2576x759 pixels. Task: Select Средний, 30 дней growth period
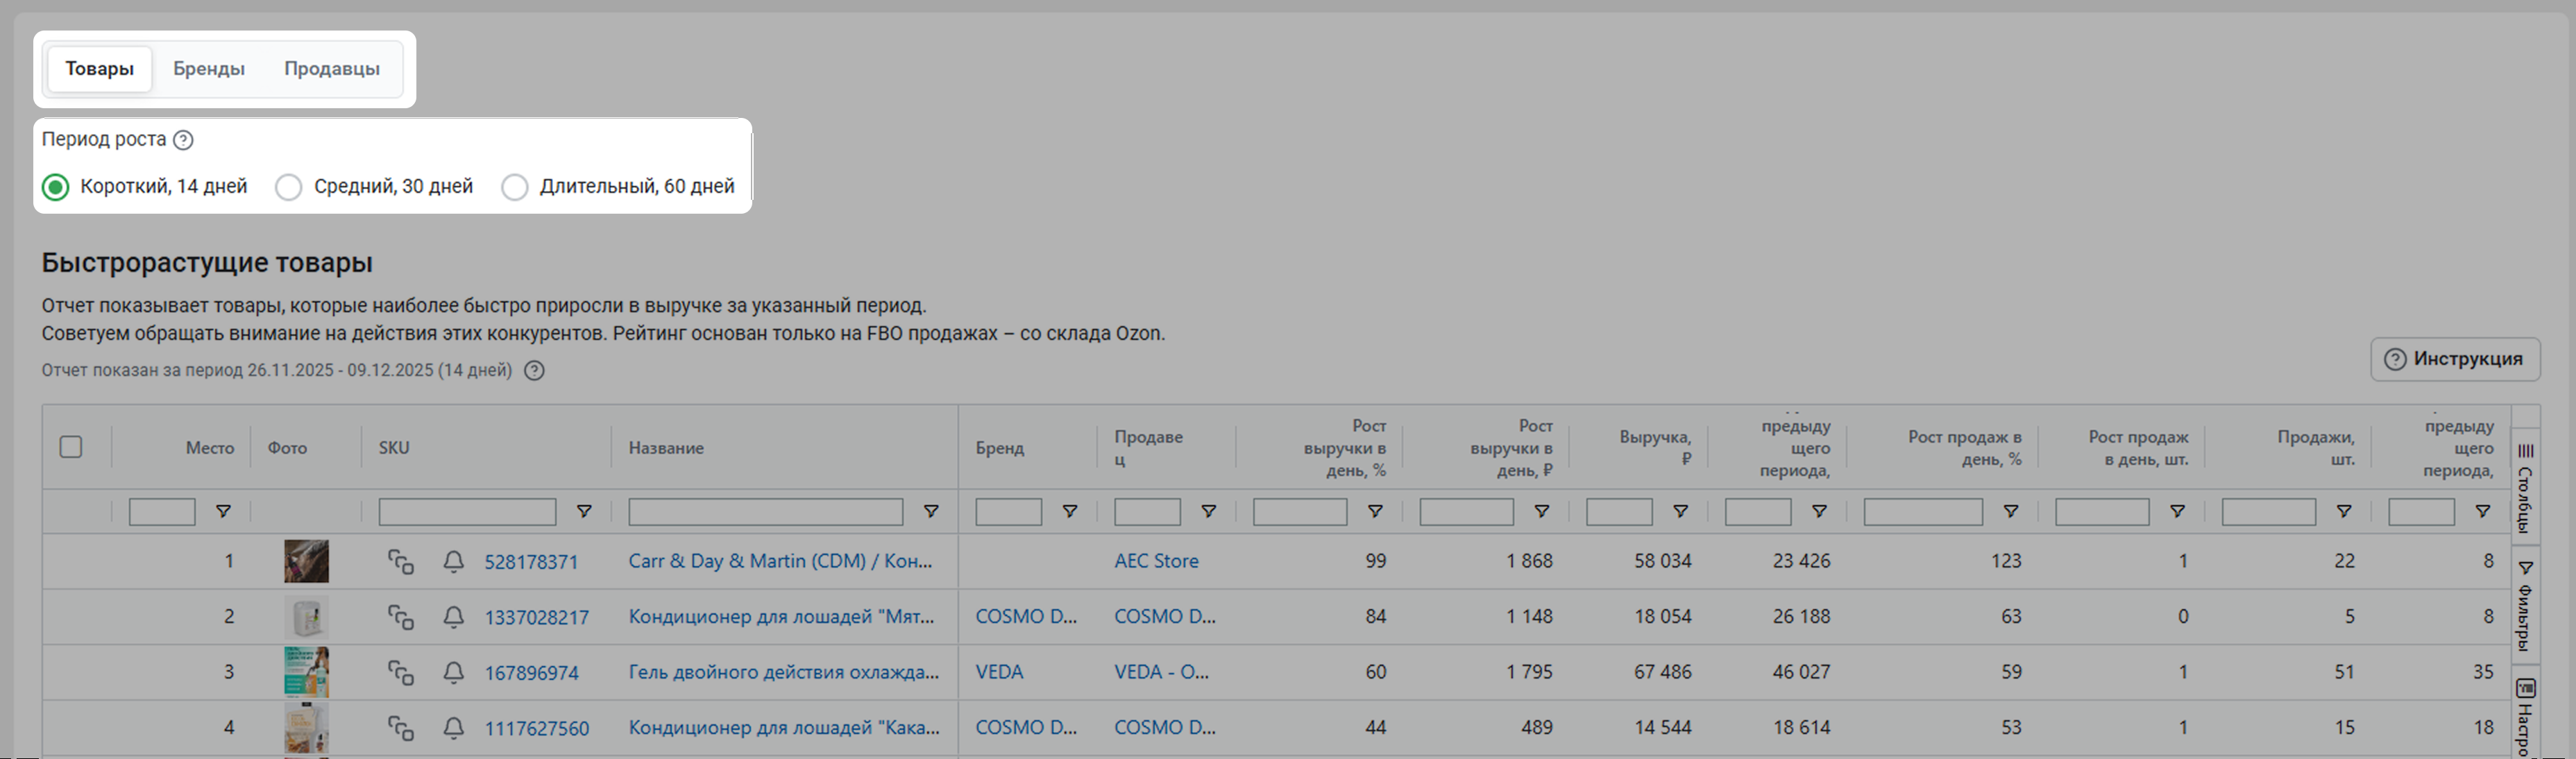289,187
